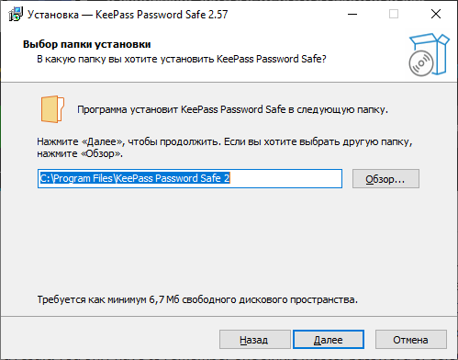Click the greyed-out maximize button
Screen dimensions: 458x360
pos(394,14)
